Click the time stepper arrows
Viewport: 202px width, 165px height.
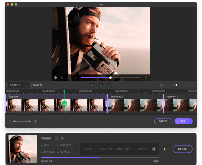[x=27, y=85]
